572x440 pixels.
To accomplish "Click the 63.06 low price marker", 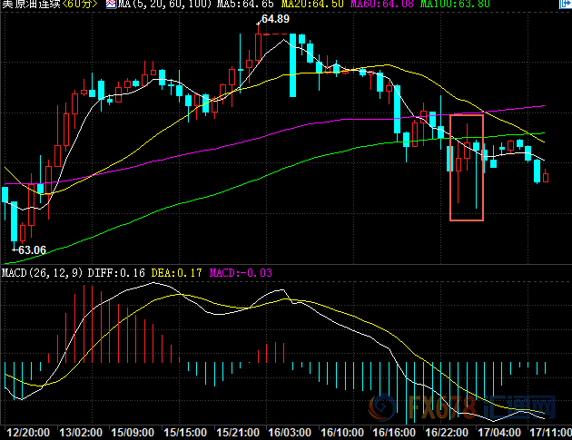I will 31,249.
